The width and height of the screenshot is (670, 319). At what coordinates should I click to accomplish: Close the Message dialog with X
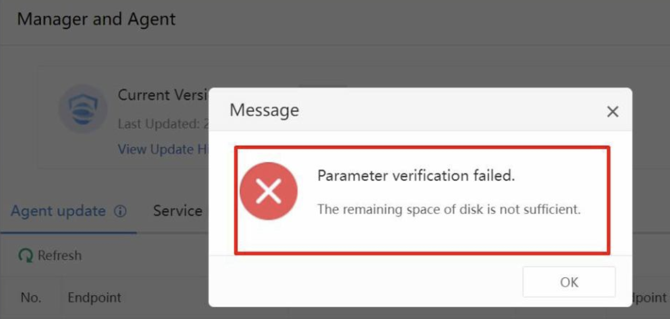tap(612, 111)
